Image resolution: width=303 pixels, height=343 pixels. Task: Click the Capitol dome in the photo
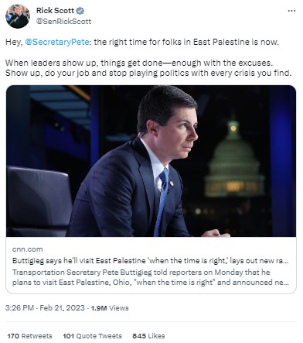click(x=234, y=160)
